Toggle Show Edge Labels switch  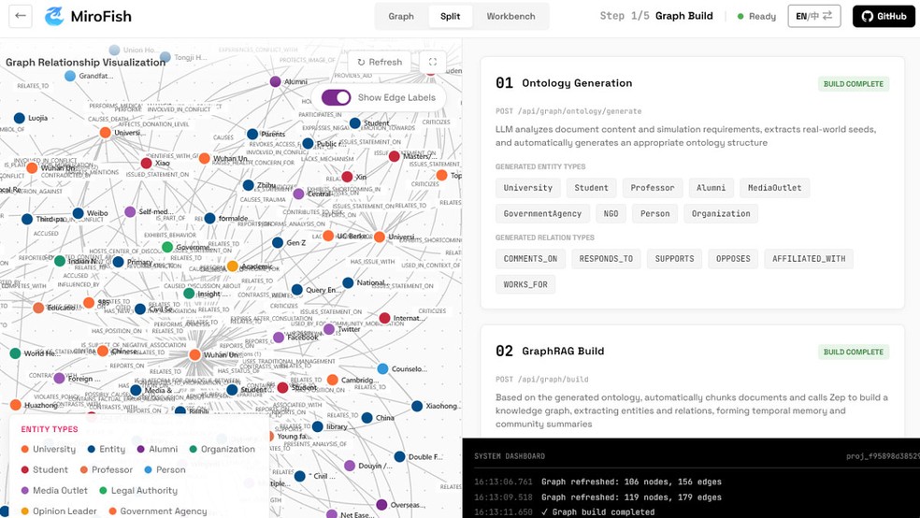[x=336, y=97]
